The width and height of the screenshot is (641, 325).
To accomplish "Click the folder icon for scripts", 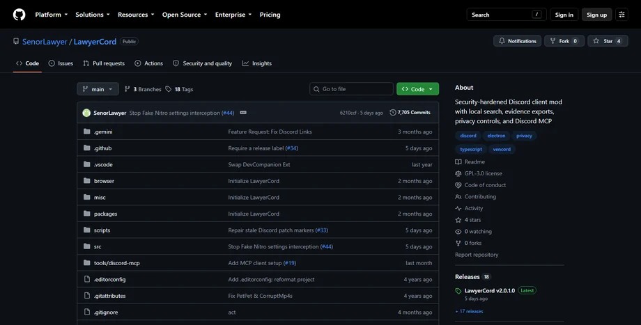I will 86,230.
